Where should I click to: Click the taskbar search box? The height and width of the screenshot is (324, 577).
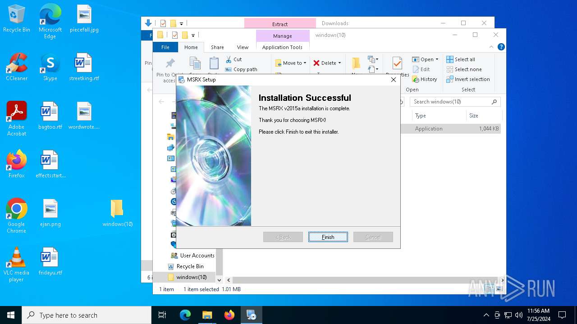[x=87, y=315]
